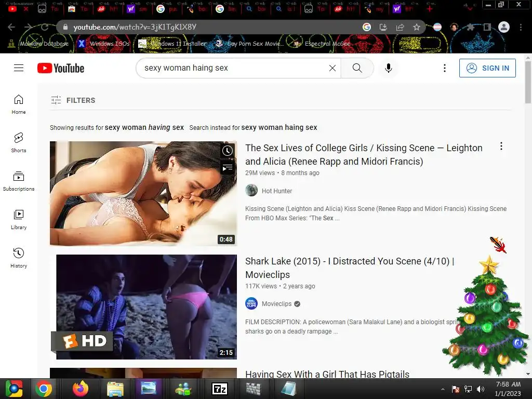Open Espectral McGee bookmark
The height and width of the screenshot is (399, 532).
click(322, 44)
